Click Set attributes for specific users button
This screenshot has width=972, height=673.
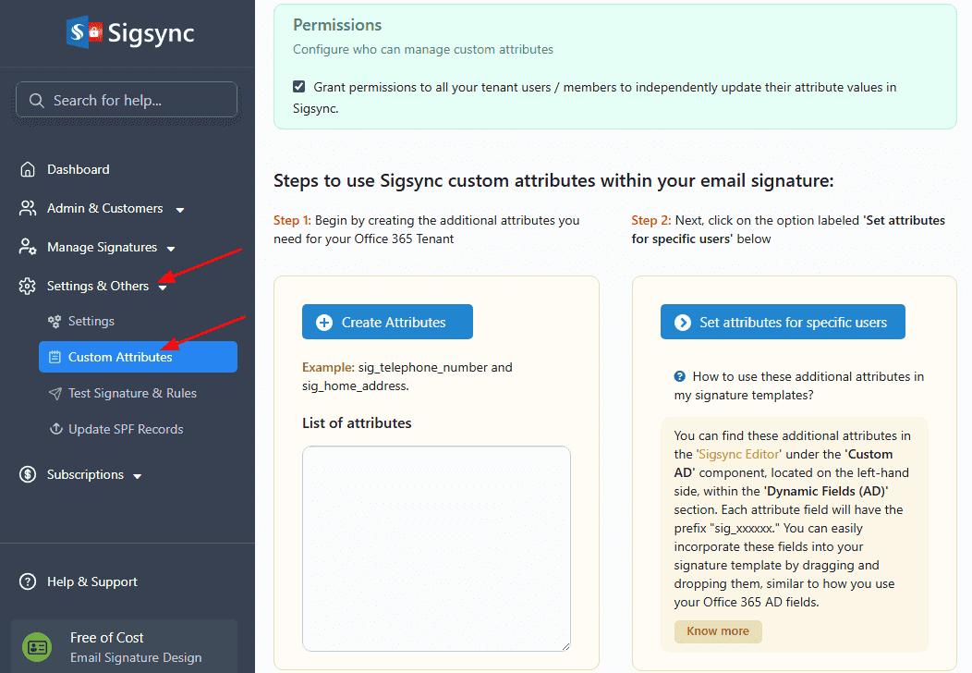(x=783, y=323)
